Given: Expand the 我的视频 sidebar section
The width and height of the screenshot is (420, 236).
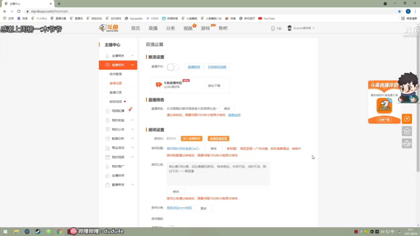Looking at the screenshot, I should click(x=132, y=157).
